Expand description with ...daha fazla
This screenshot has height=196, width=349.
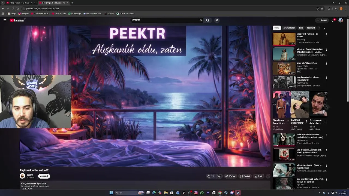(27, 189)
